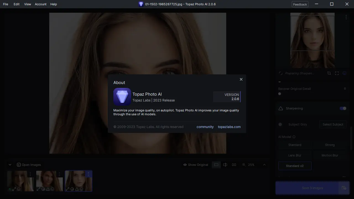
Task: Click the third thumbnail's sharpen triangle icon
Action: [x=77, y=189]
